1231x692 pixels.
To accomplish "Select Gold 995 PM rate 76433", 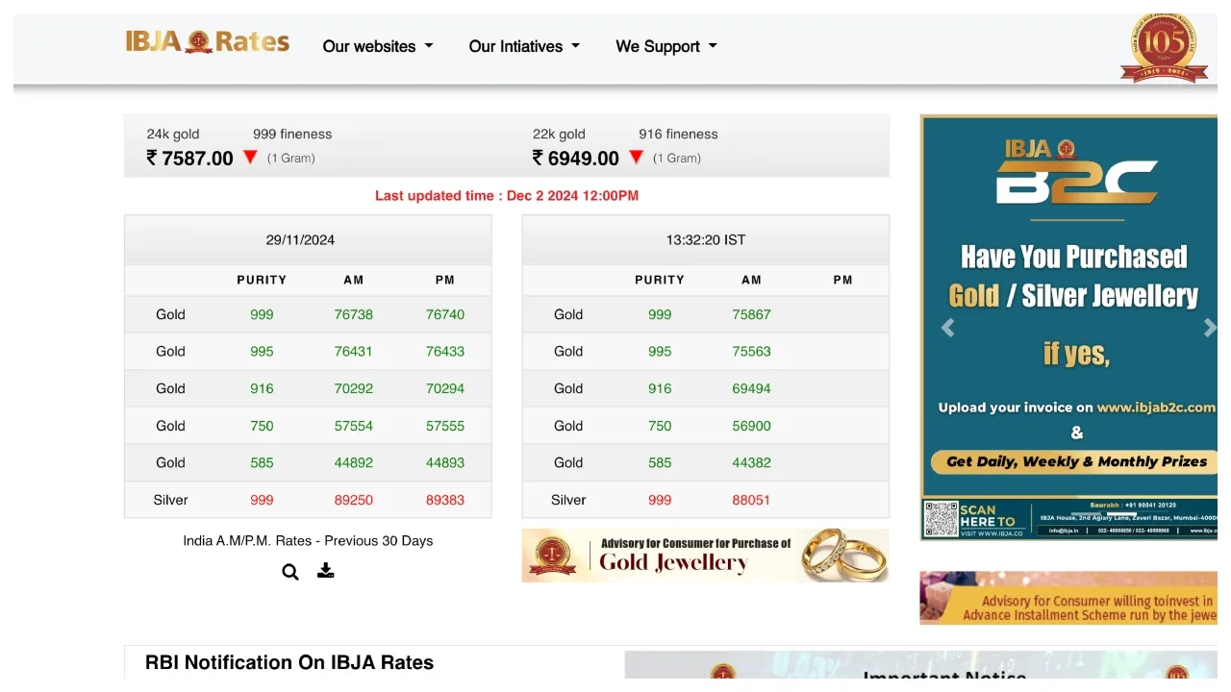I will 445,352.
